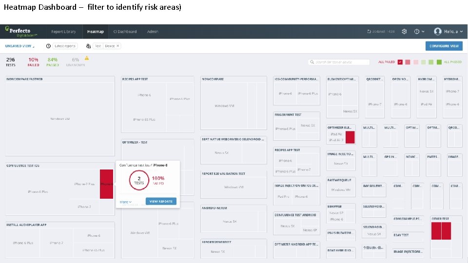Go to the Admin tab

click(153, 32)
